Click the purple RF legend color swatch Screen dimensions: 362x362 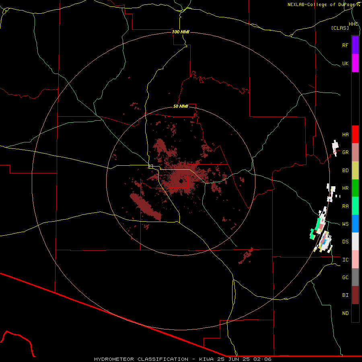[x=355, y=45]
